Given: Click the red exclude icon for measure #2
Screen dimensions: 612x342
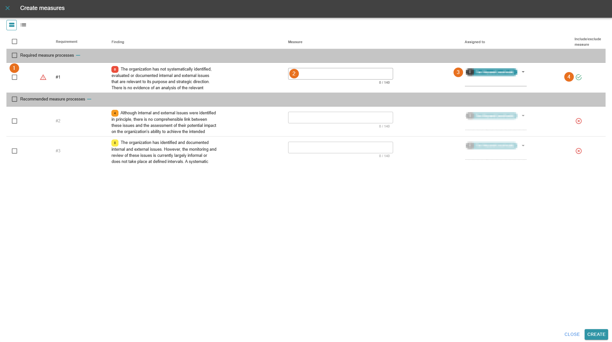Looking at the screenshot, I should tap(579, 121).
